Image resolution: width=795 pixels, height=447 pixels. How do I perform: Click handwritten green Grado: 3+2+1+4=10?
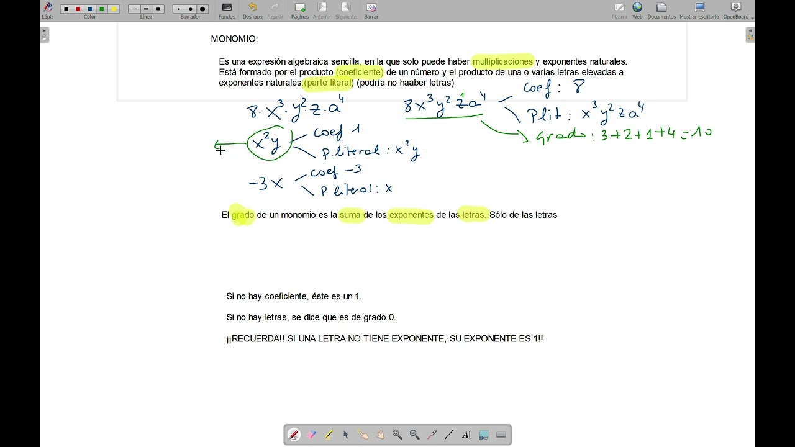click(624, 134)
